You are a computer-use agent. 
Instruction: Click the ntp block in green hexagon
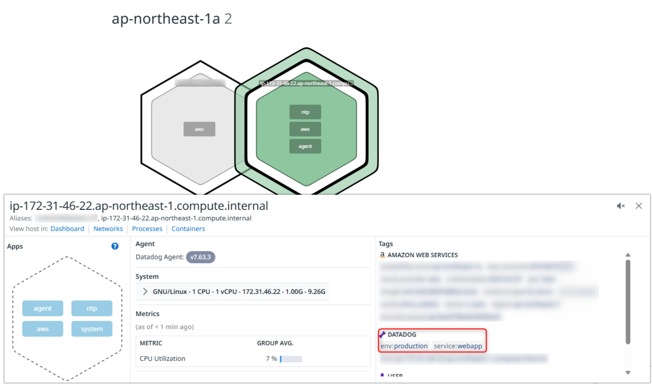point(305,112)
